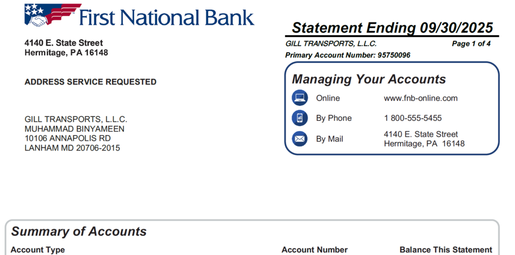This screenshot has height=255, width=515.
Task: Click the Balance This Statement column header
Action: 446,249
